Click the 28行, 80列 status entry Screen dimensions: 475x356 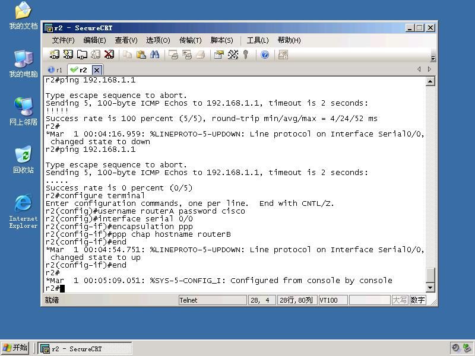pyautogui.click(x=297, y=300)
